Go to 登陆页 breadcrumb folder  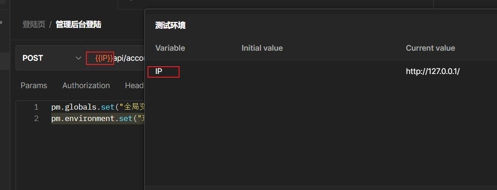tap(34, 25)
